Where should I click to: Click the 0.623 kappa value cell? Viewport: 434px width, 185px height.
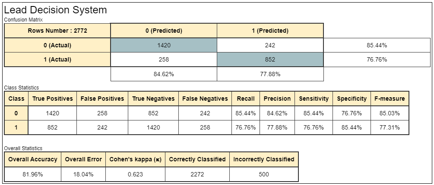tap(135, 174)
